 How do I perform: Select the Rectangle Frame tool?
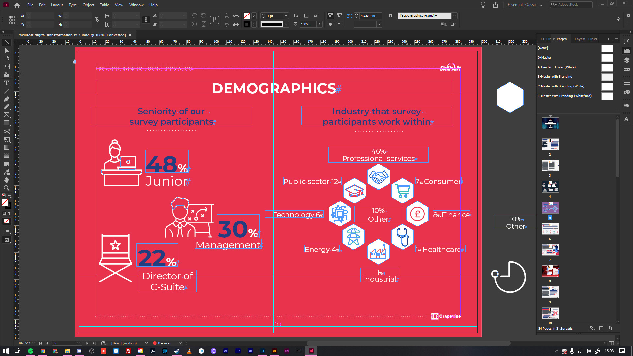(x=6, y=115)
